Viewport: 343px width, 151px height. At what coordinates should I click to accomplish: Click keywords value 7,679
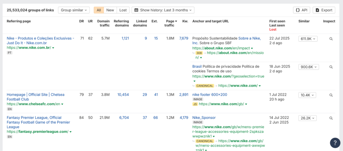click(x=184, y=38)
